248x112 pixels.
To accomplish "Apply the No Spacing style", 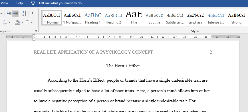I will (x=72, y=18).
